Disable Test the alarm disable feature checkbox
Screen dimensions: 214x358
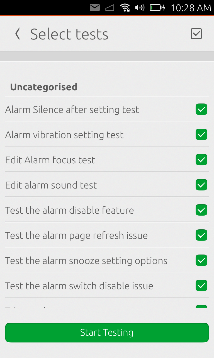[201, 210]
